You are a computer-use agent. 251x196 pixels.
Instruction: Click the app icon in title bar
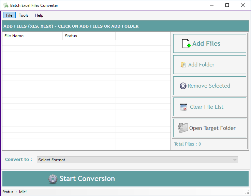click(6, 5)
